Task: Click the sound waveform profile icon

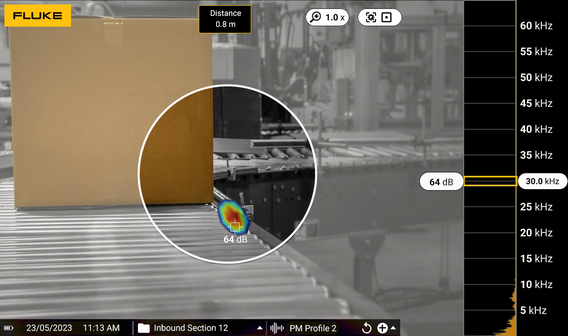Action: coord(277,328)
